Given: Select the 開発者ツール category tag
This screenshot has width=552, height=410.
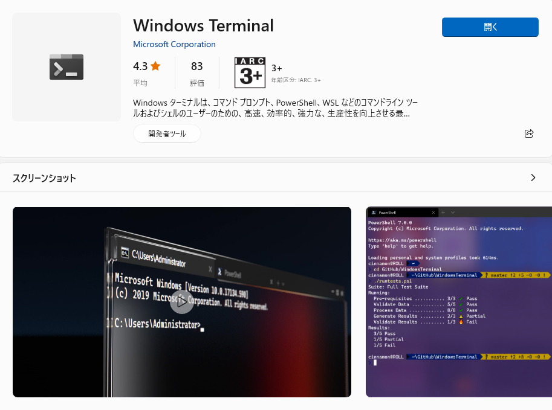Looking at the screenshot, I should [x=167, y=133].
